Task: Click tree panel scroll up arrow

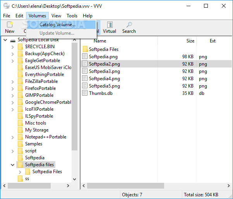Action: click(74, 40)
